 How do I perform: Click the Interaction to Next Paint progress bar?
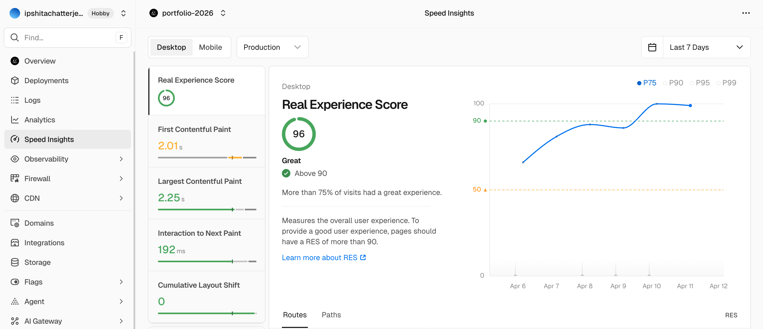tap(207, 261)
